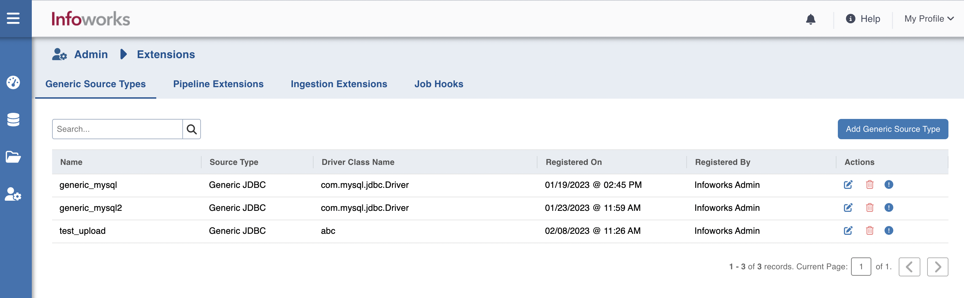This screenshot has width=964, height=298.
Task: Navigate to Extensions breadcrumb link
Action: click(x=166, y=54)
